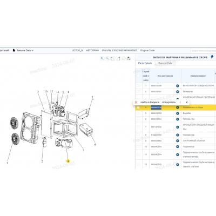Open more options in the selection popup
This screenshot has width=216, height=216.
pos(180,102)
